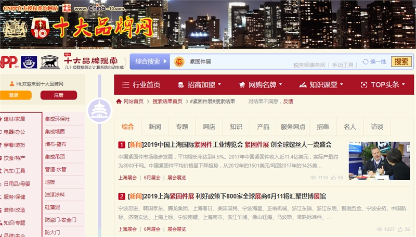Switch to the 产品 tab
The image size is (416, 237).
point(263,127)
